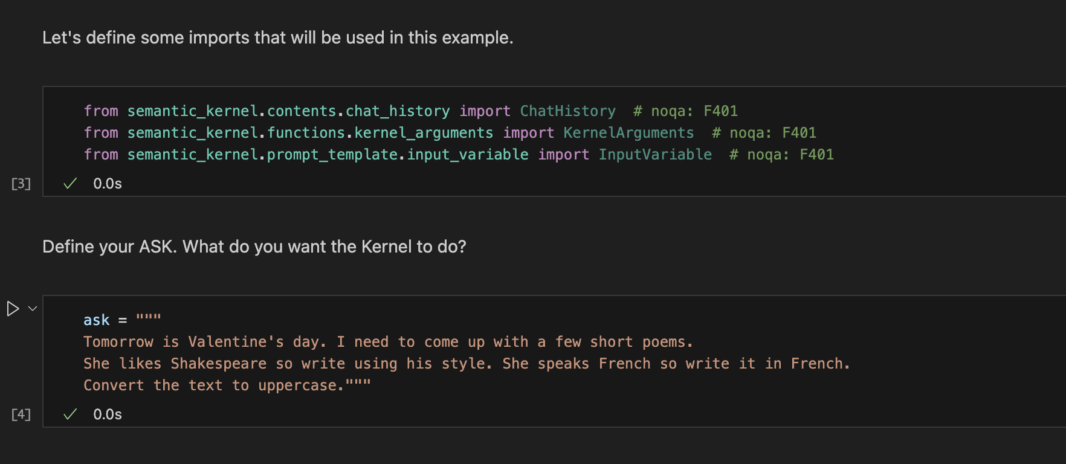The image size is (1066, 464).
Task: Click the prompt_template module name
Action: [332, 155]
